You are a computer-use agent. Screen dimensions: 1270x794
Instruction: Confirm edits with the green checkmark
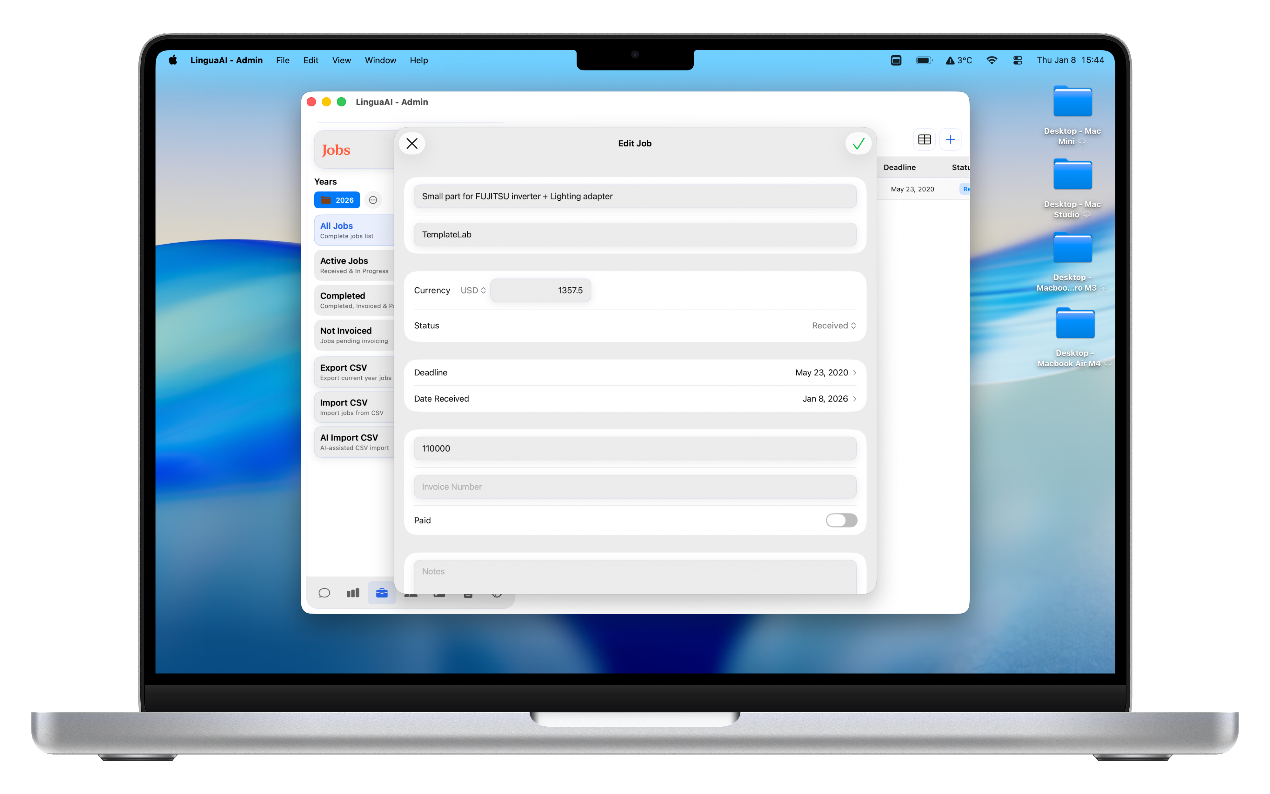(858, 143)
